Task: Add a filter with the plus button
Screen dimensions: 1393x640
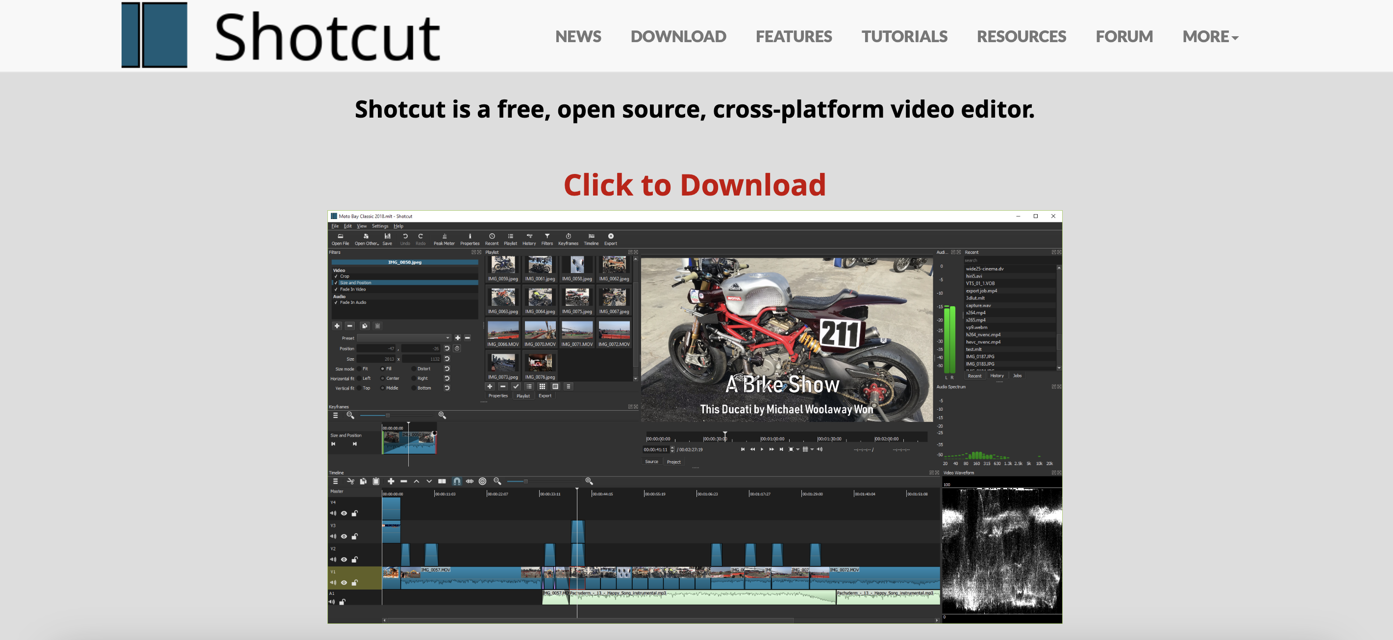Action: tap(337, 326)
